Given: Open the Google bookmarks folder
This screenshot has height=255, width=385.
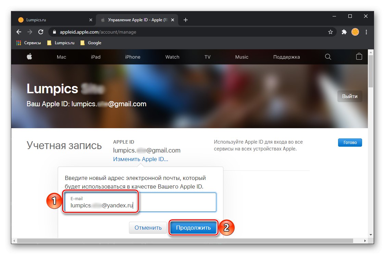Looking at the screenshot, I should point(91,43).
